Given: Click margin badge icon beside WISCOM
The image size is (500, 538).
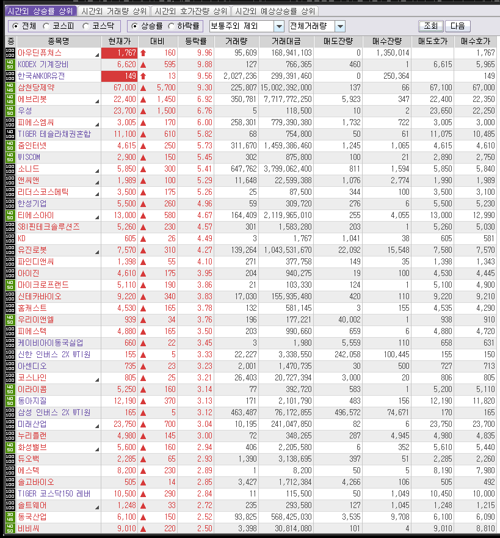Looking at the screenshot, I should pyautogui.click(x=10, y=157).
